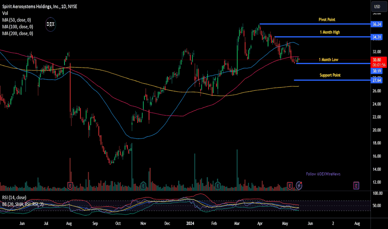The image size is (388, 229).
Task: Click the 2024 label on time axis
Action: point(190,223)
